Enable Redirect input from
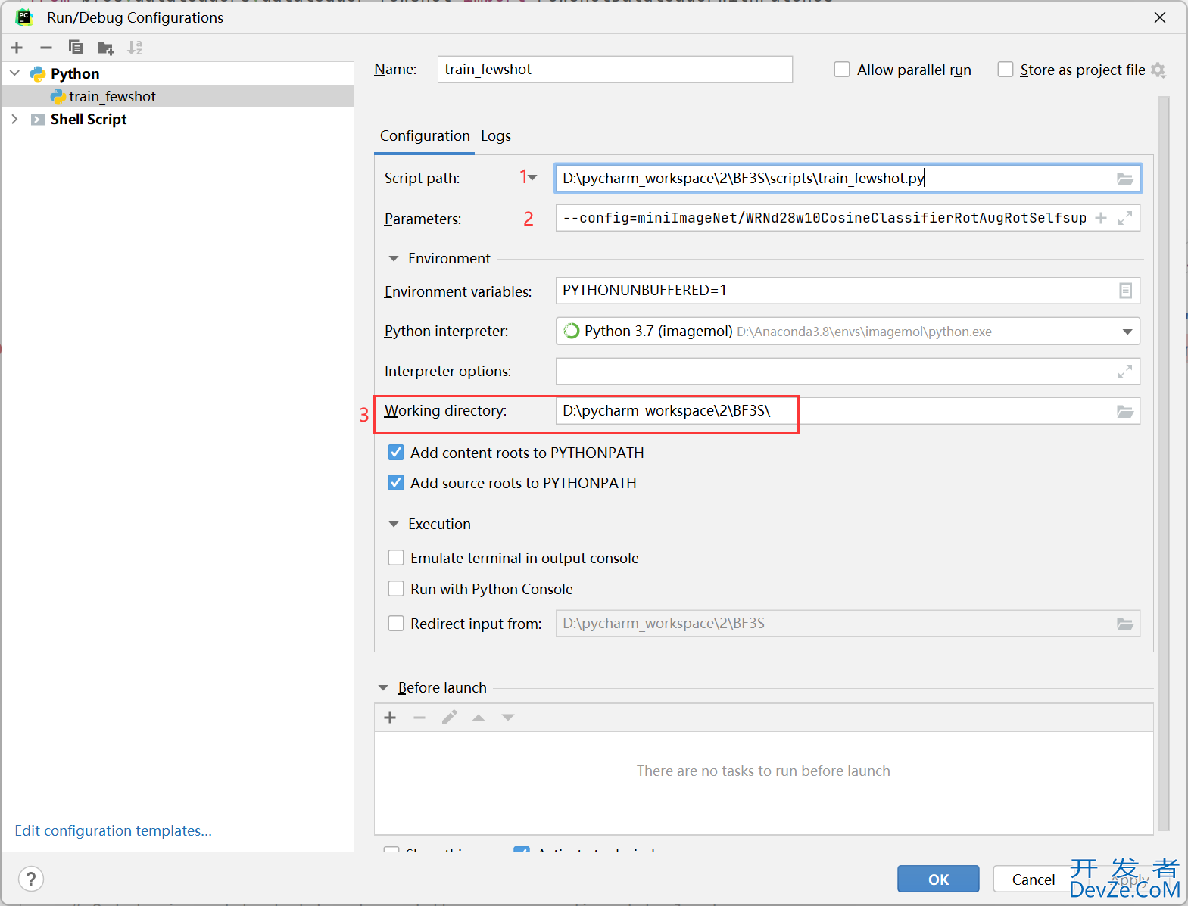 [x=396, y=624]
